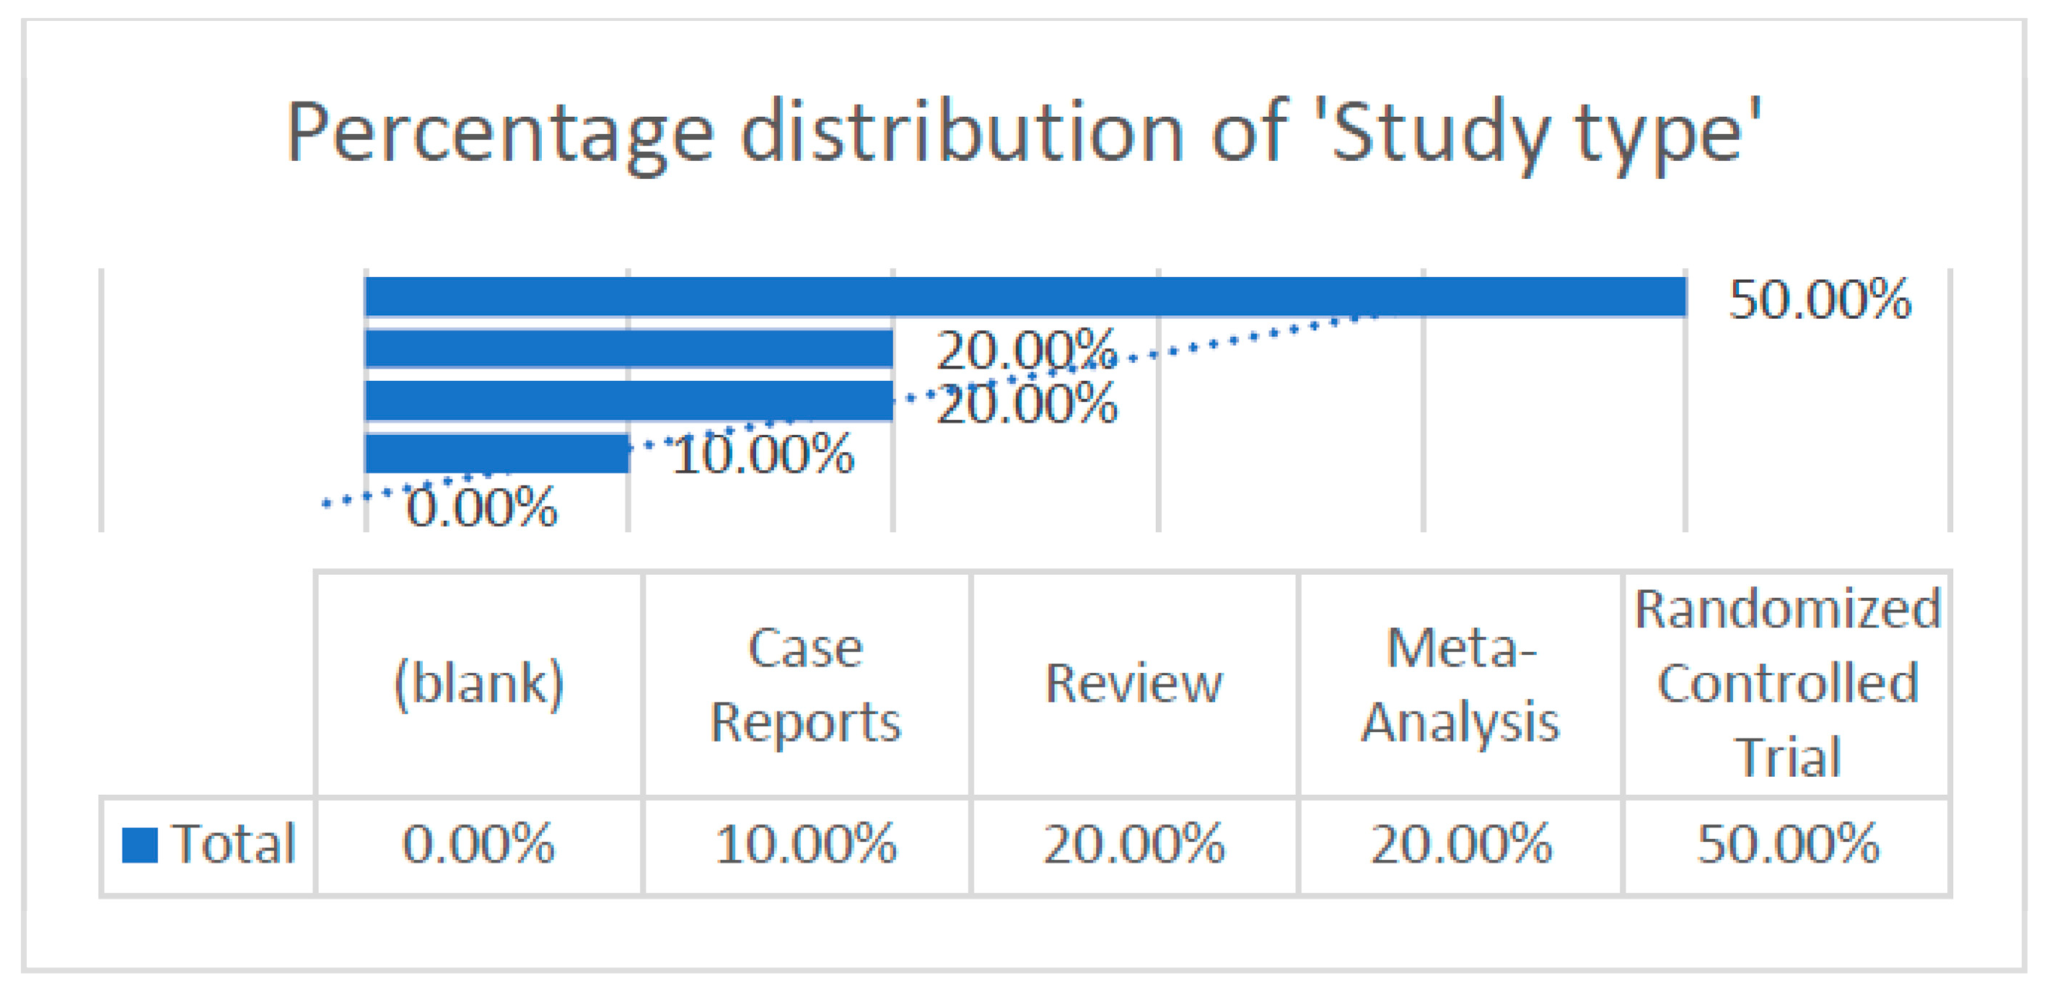Click the 10.00% data label beside the bar
Image resolution: width=2052 pixels, height=986 pixels.
point(763,454)
